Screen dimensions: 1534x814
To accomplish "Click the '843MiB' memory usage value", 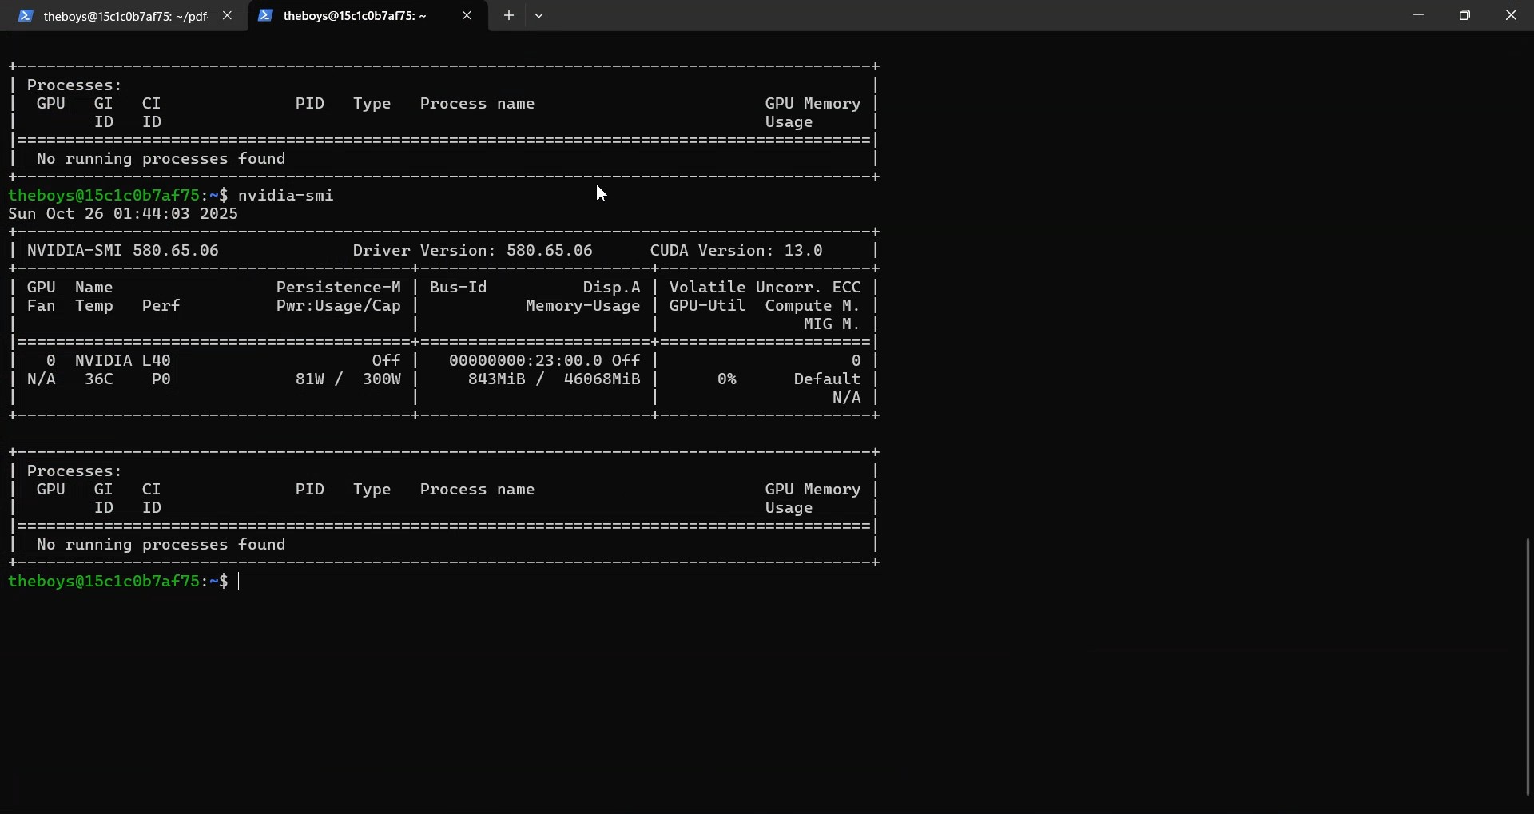I will 497,379.
